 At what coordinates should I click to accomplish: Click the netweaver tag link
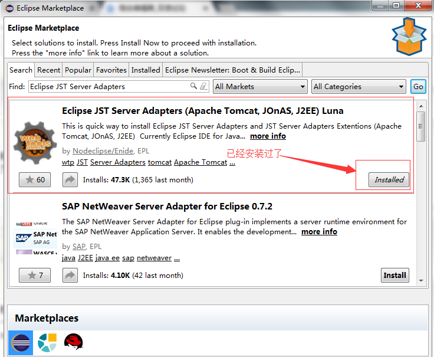click(x=154, y=258)
